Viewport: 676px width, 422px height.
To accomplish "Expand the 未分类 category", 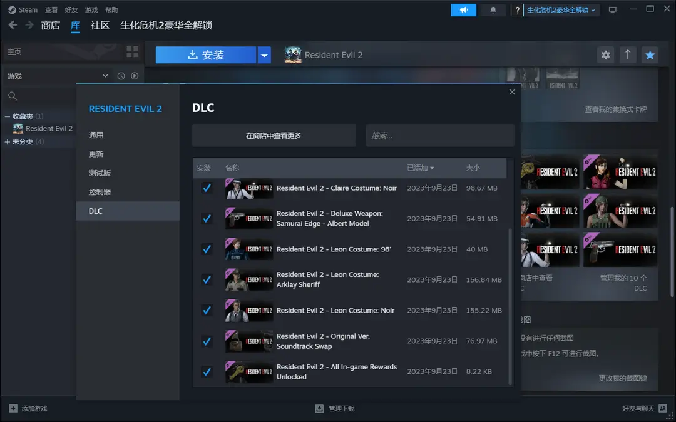I will (x=8, y=142).
